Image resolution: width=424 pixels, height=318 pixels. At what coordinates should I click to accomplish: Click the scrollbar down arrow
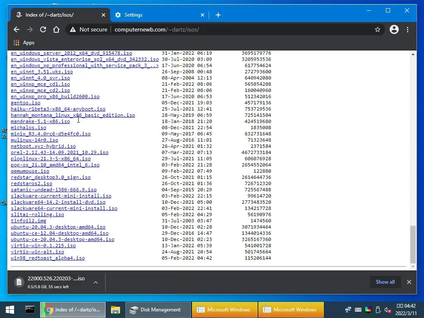pyautogui.click(x=413, y=267)
